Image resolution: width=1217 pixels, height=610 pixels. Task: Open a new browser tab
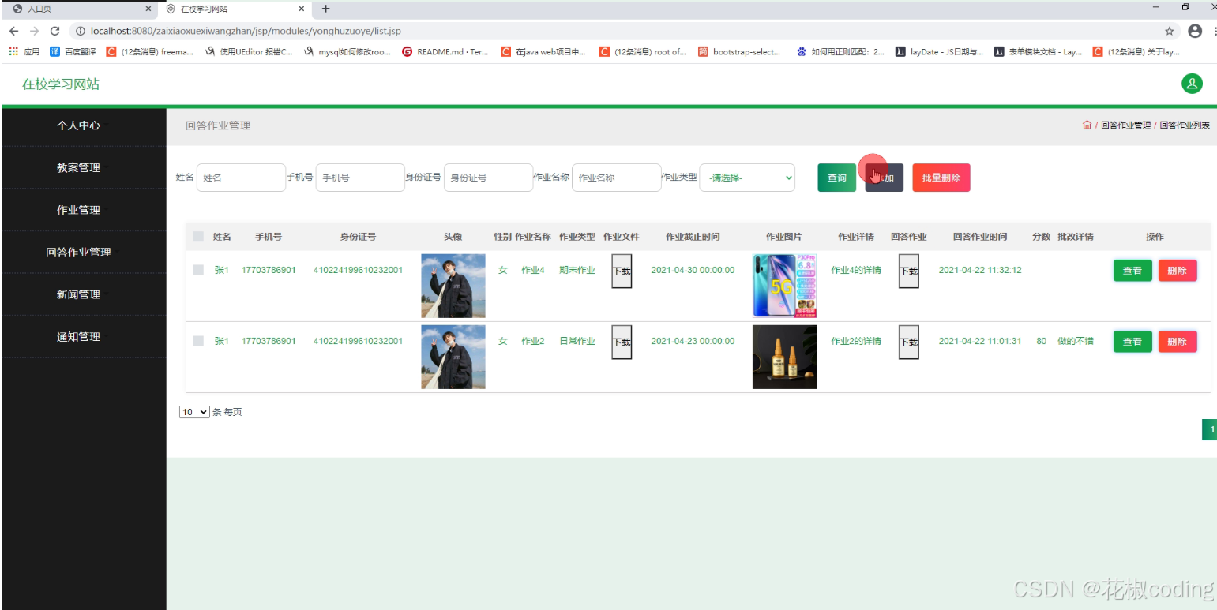[x=325, y=9]
